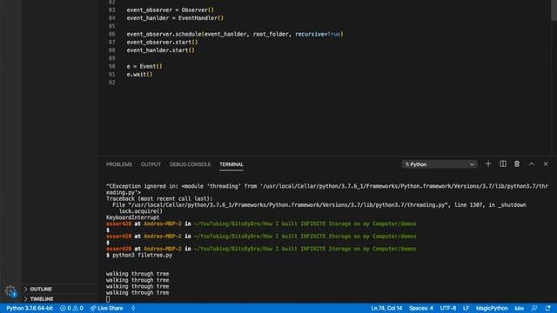Screen dimensions: 557x313
Task: Select the TERMINAL tab
Action: [x=232, y=164]
